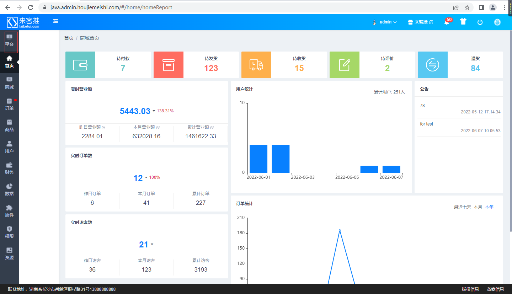This screenshot has width=512, height=294.
Task: Go to 首页 in the sidebar
Action: coord(9,62)
